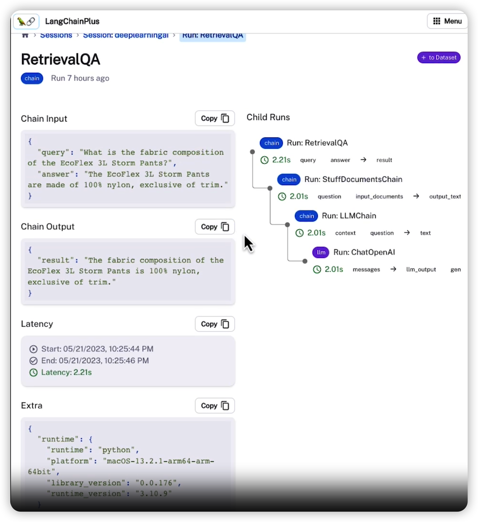Select the Run: StuffDocumentsChain child run
The image size is (478, 522).
(x=353, y=179)
